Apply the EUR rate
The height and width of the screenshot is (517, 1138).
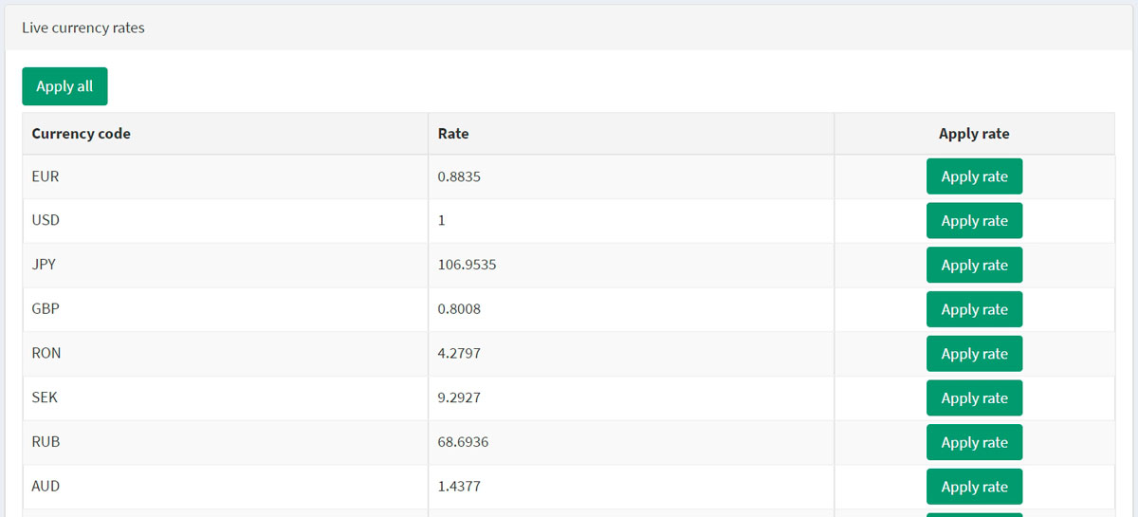[x=974, y=176]
